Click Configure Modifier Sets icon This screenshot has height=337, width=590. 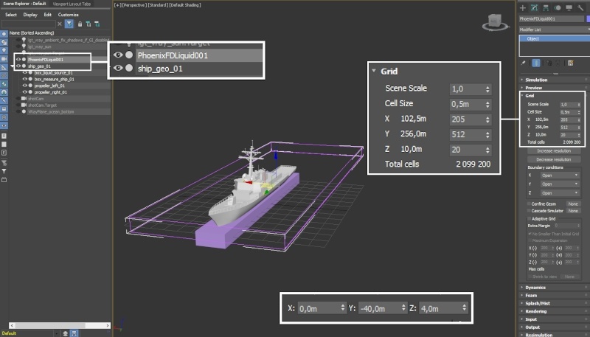coord(571,63)
